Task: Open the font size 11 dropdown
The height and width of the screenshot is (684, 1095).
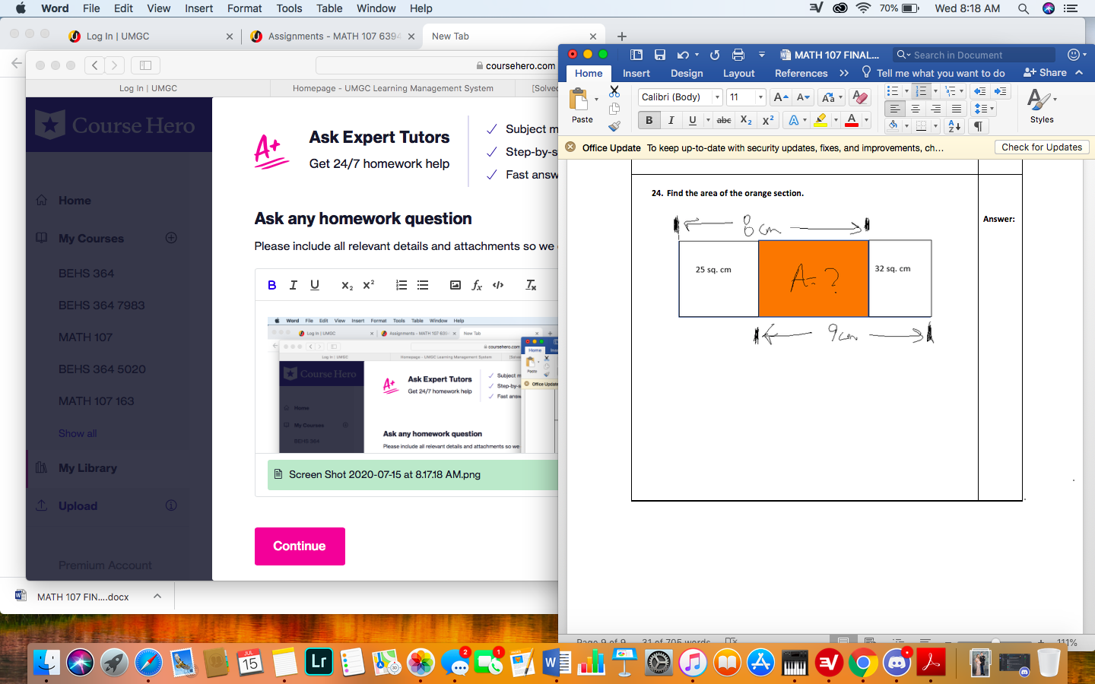Action: pos(760,97)
